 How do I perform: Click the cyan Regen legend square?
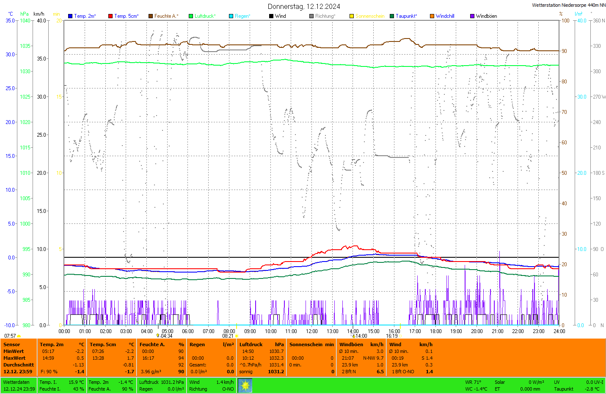pyautogui.click(x=231, y=16)
